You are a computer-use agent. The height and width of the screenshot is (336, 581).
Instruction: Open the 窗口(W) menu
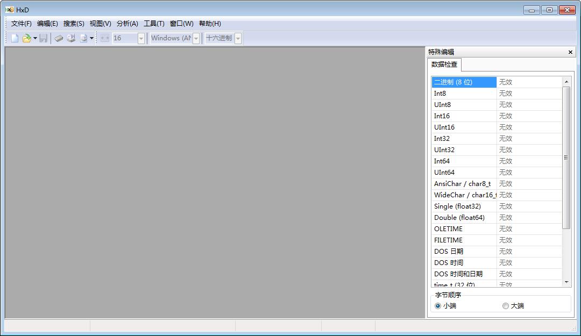click(x=182, y=23)
